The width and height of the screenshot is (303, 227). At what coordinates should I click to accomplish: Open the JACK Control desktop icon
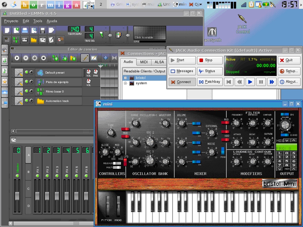click(243, 24)
